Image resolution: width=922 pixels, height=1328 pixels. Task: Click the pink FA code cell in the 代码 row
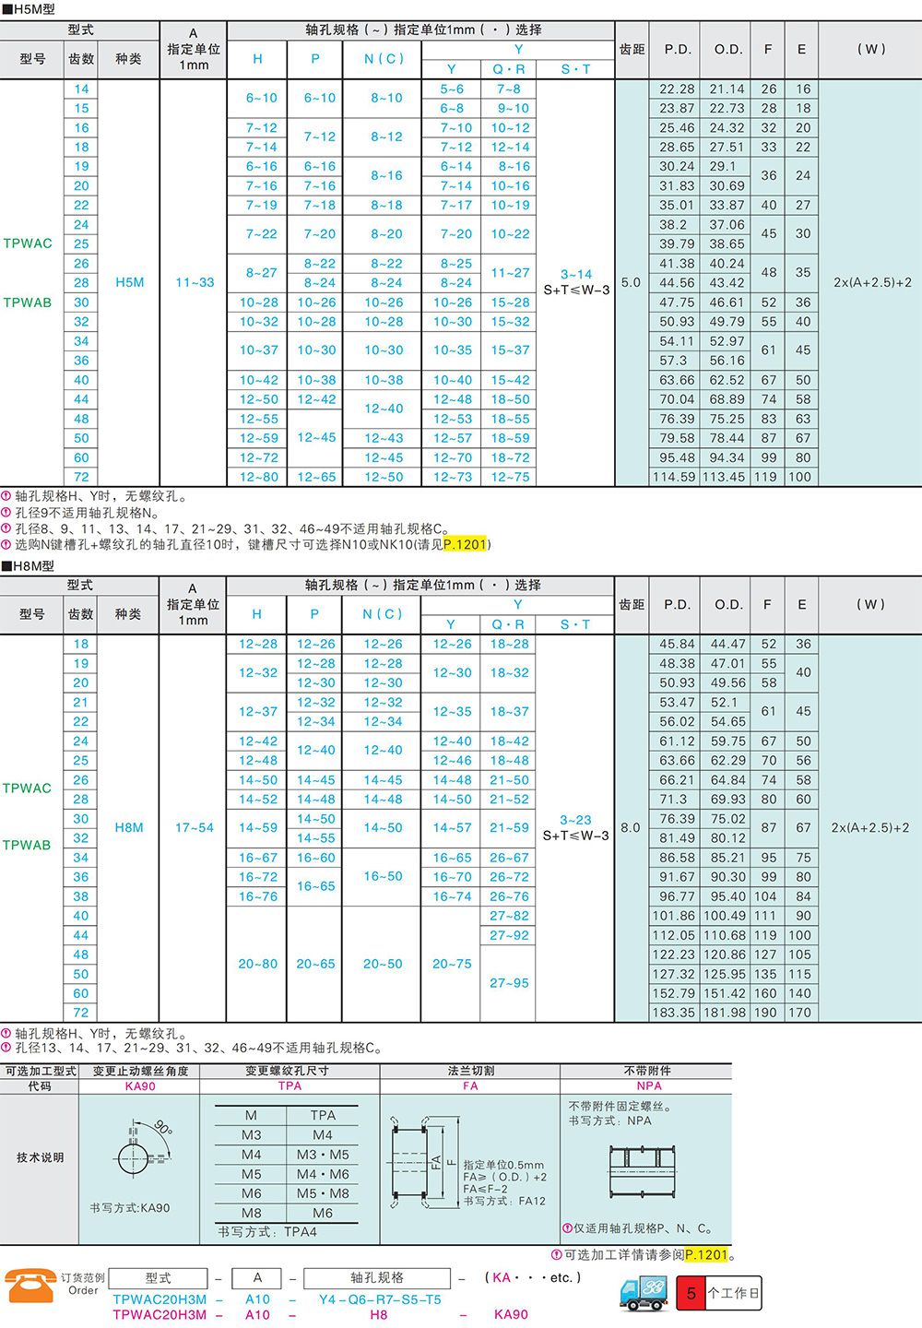(x=470, y=1086)
